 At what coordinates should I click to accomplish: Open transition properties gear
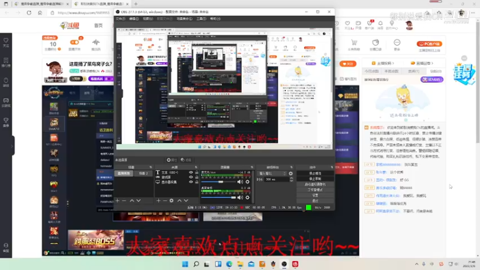290,173
